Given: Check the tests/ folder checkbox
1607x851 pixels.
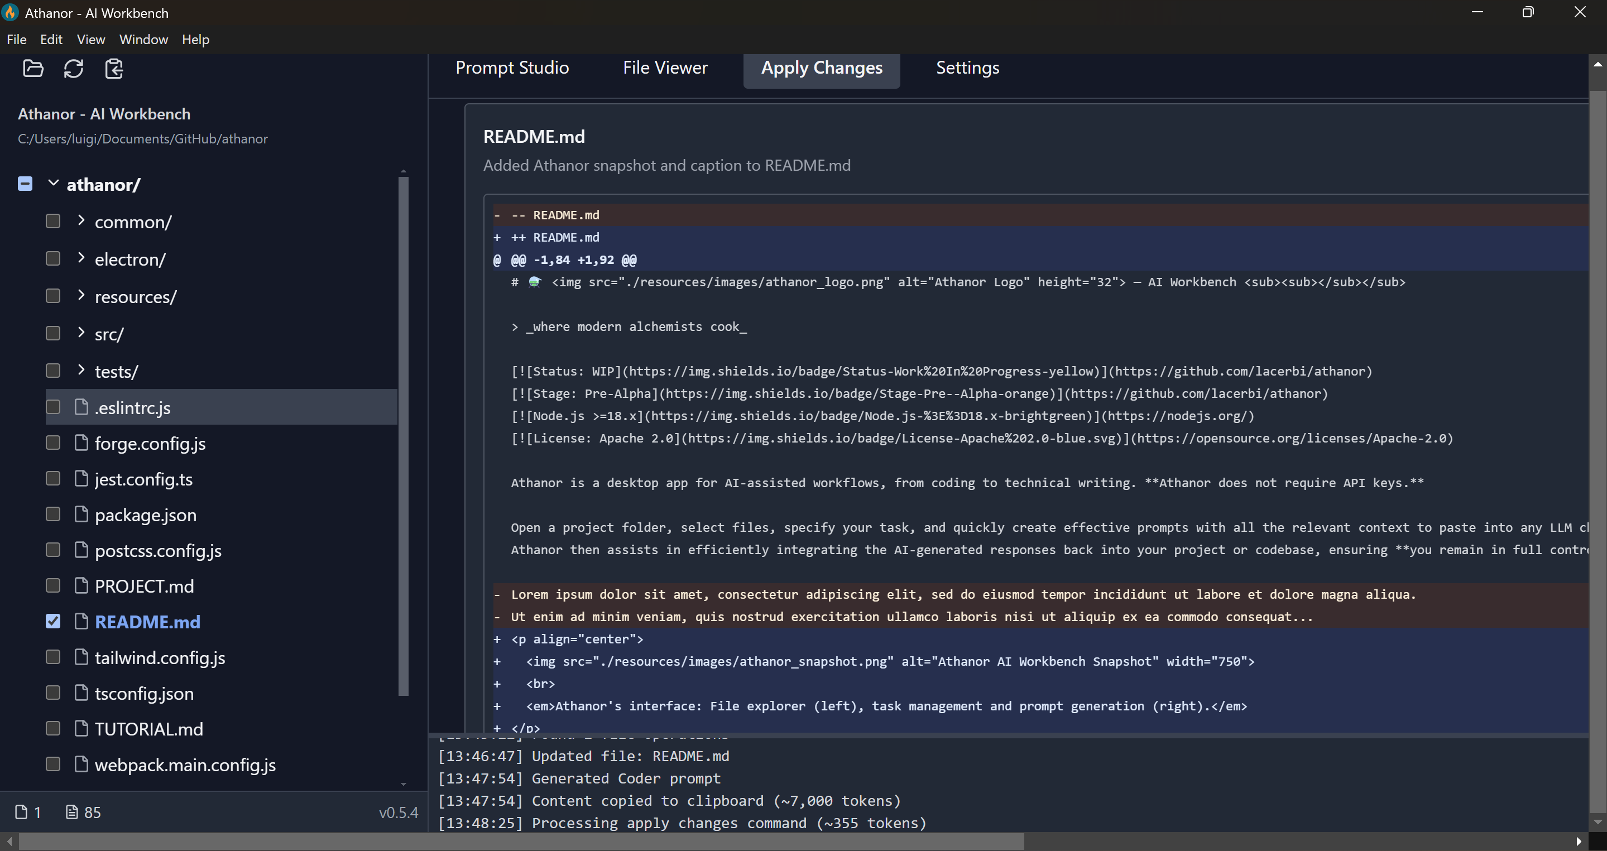Looking at the screenshot, I should pyautogui.click(x=53, y=371).
